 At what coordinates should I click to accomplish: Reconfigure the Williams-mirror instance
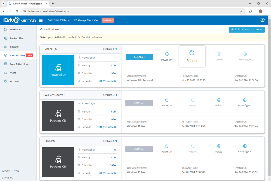point(245,103)
